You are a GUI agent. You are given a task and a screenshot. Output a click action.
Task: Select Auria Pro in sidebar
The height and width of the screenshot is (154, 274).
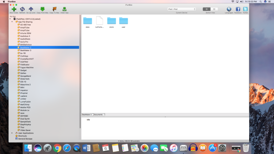tap(24, 42)
